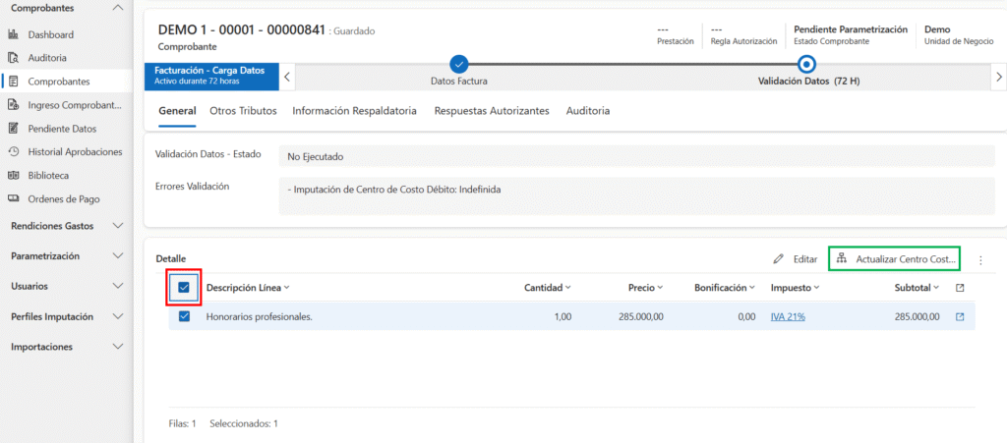Open Historial Aprobaciones in sidebar

click(75, 152)
